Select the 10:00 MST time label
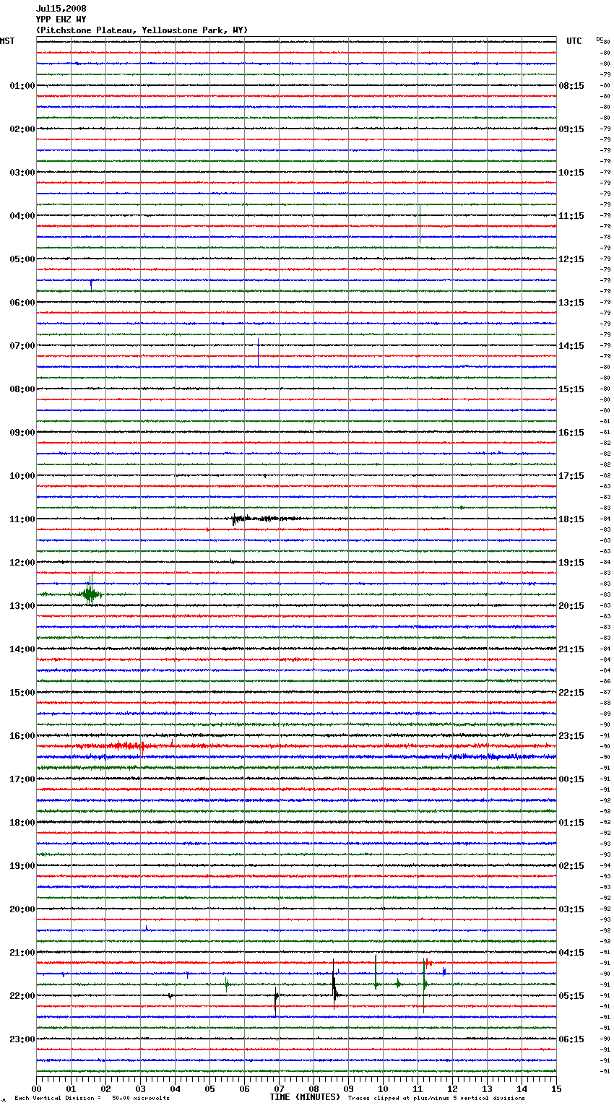The height and width of the screenshot is (1108, 614). (x=22, y=476)
